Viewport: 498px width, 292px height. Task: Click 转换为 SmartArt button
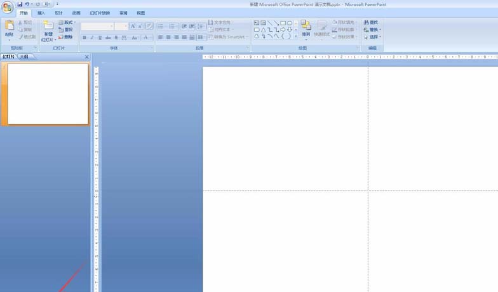[227, 37]
